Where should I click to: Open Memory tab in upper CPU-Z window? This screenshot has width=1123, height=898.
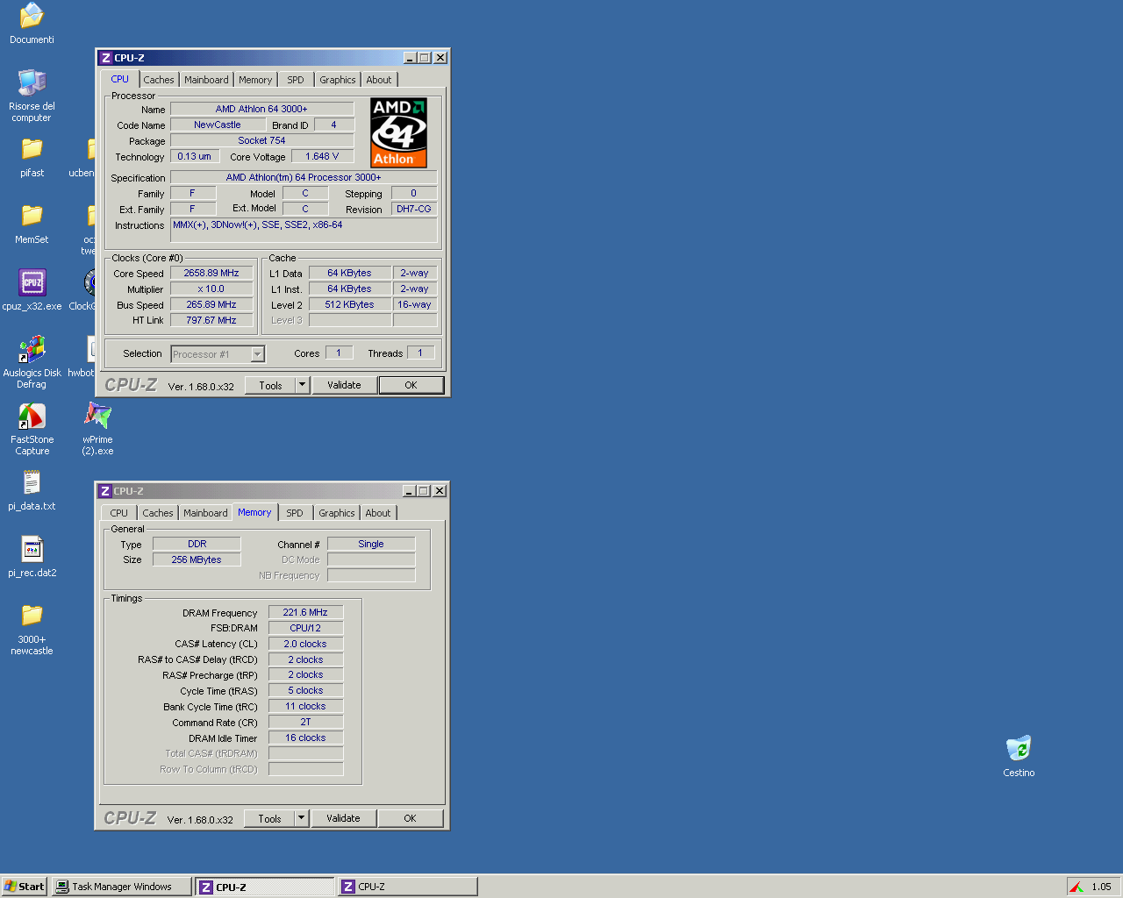click(x=255, y=80)
